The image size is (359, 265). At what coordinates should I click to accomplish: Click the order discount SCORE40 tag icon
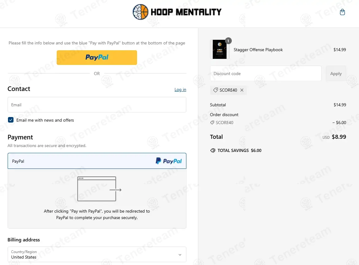(212, 123)
